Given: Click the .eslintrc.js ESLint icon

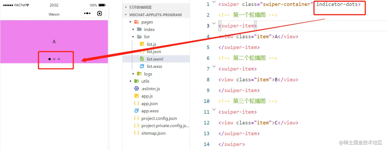Looking at the screenshot, I should (137, 89).
